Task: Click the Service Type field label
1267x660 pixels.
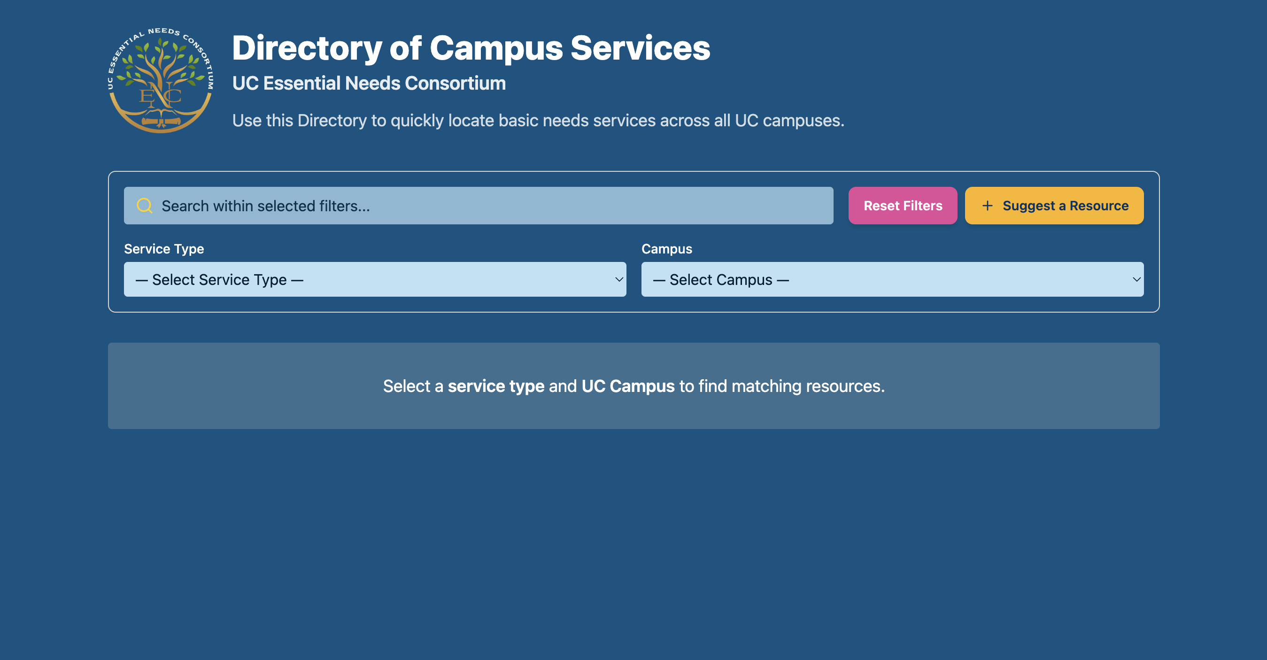Action: coord(164,249)
